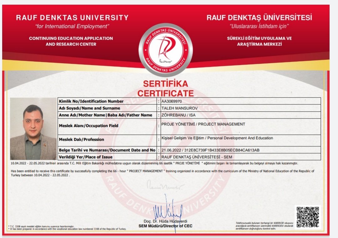The image size is (338, 238).
Task: Click the 'RAUF DENKTAS UNIVERSITY' English heading
Action: 72,18
